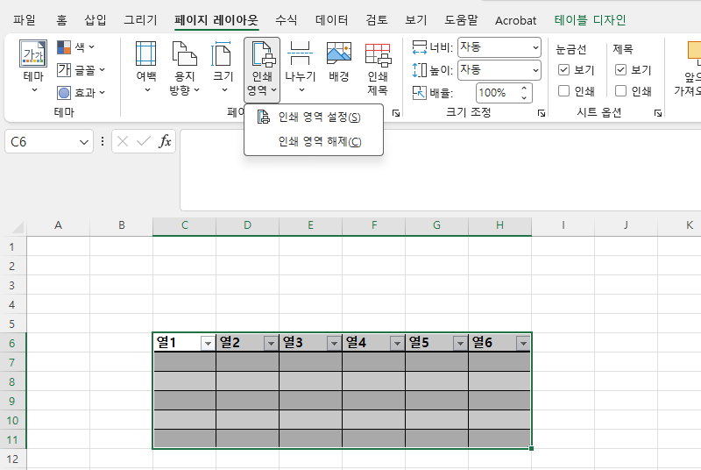701x470 pixels.
Task: Switch to the Acrobat tab
Action: tap(515, 20)
